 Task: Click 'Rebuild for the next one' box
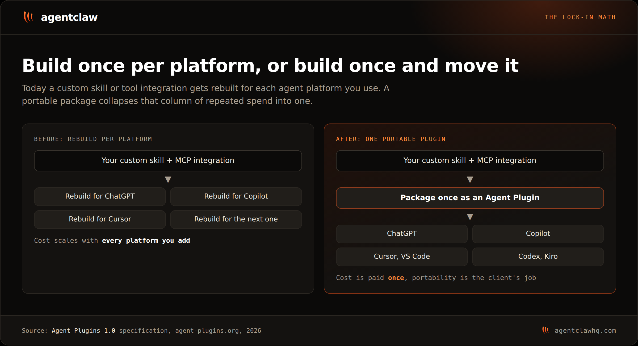pos(236,220)
